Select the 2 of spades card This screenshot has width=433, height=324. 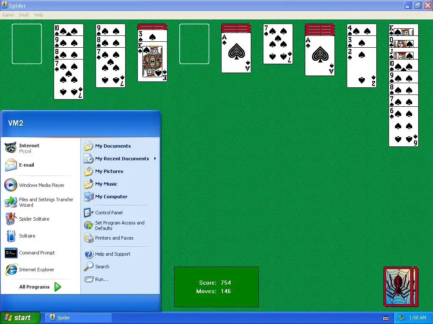(x=362, y=67)
